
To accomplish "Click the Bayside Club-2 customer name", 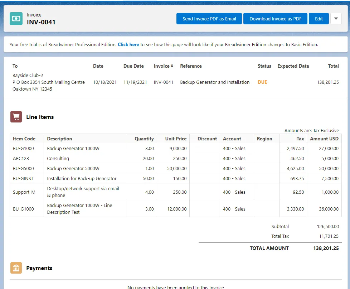I will 28,75.
